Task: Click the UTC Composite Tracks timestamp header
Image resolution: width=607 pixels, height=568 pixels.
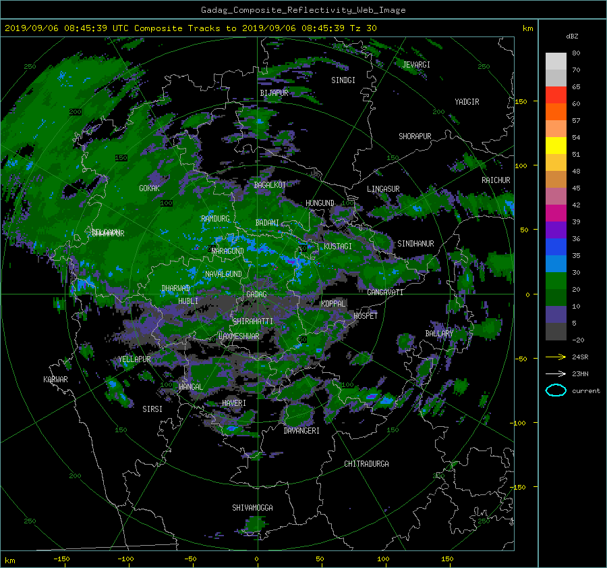Action: pyautogui.click(x=190, y=28)
